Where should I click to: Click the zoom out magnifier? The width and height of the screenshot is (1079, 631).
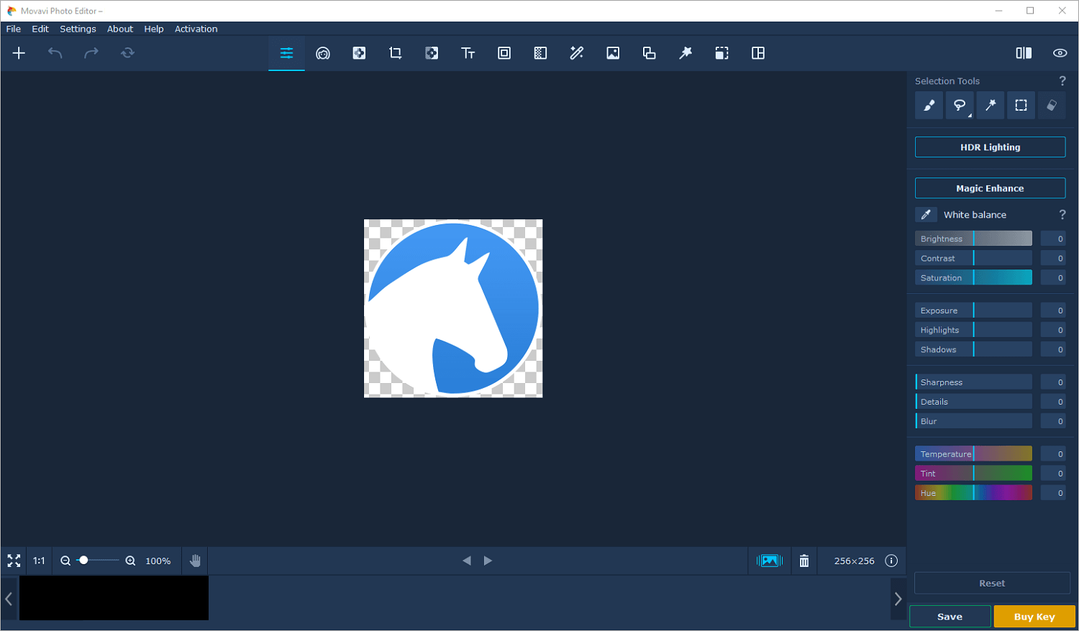[65, 561]
